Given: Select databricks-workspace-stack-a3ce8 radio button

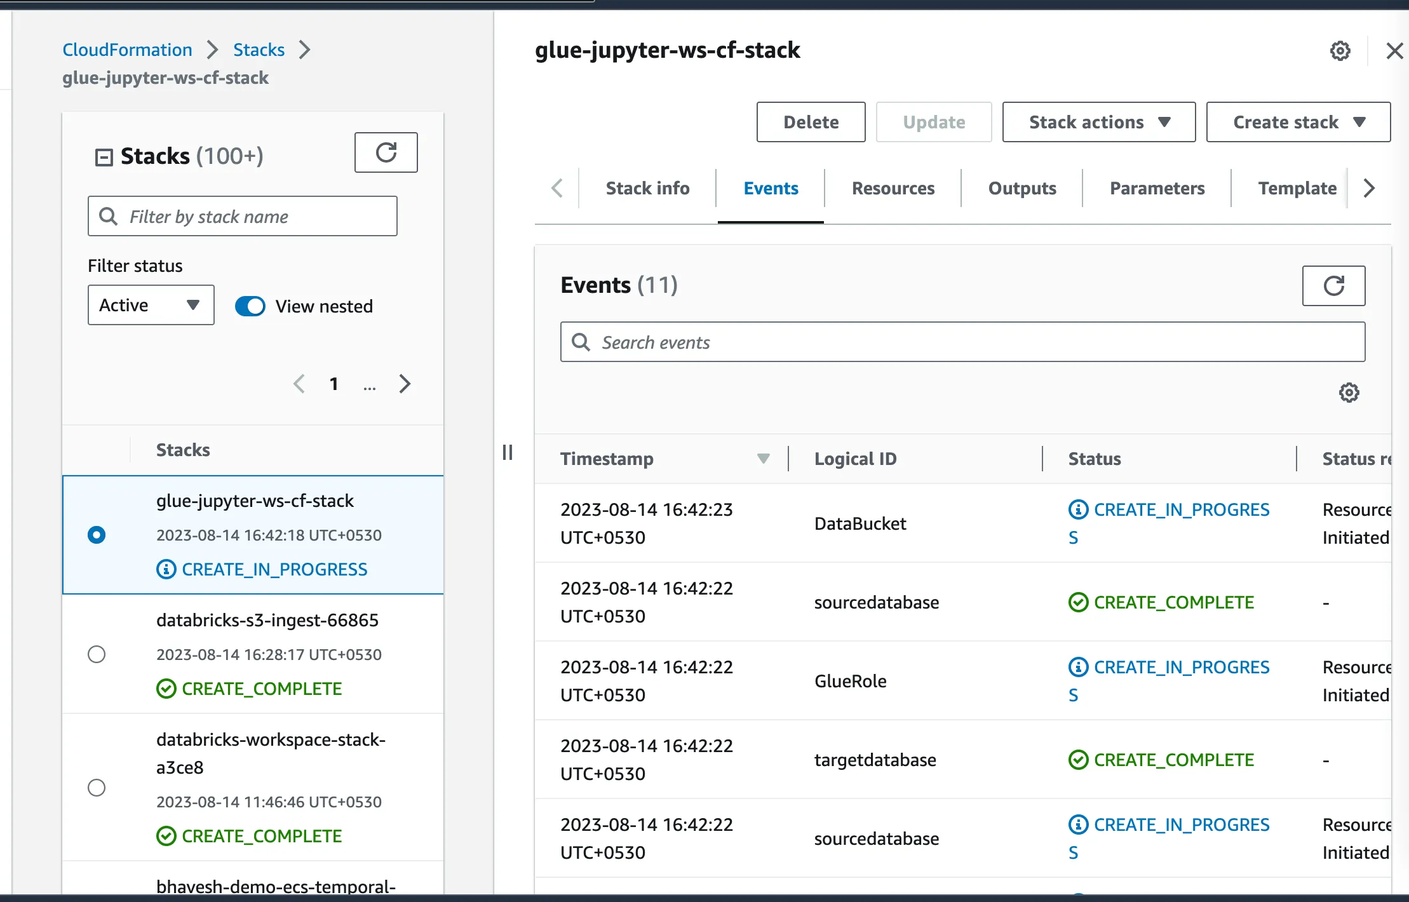Looking at the screenshot, I should click(97, 788).
